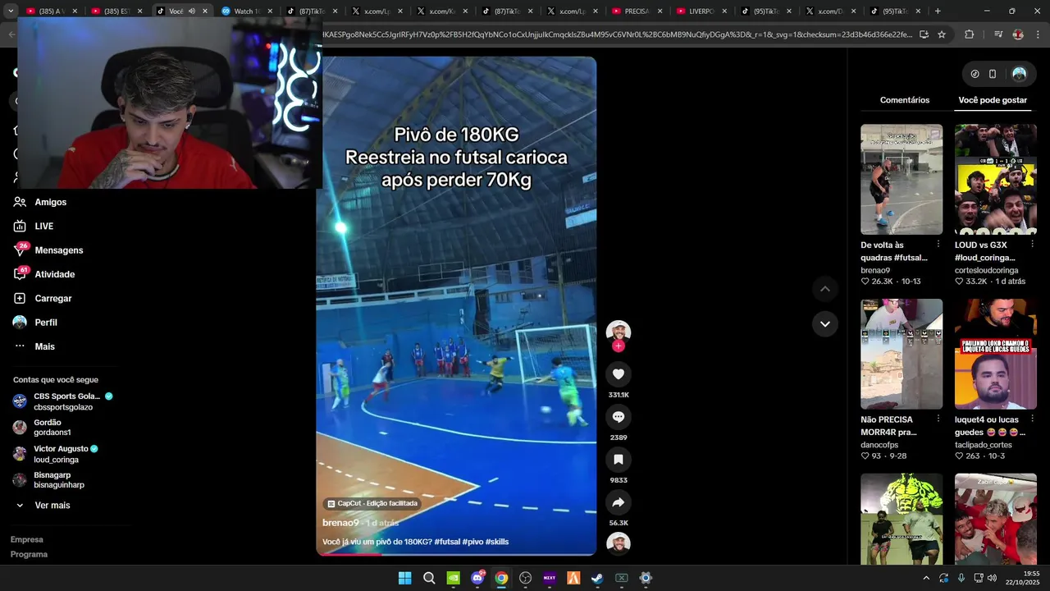1050x591 pixels.
Task: Open brenao9 username link under video
Action: (x=340, y=523)
